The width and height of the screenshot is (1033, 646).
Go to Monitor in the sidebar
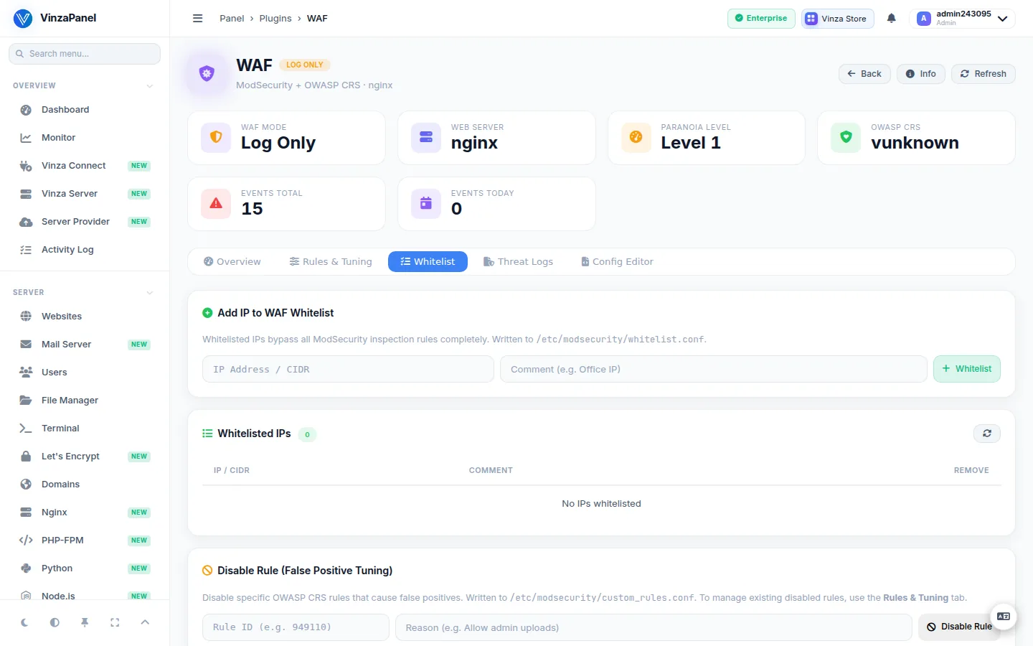click(x=85, y=138)
